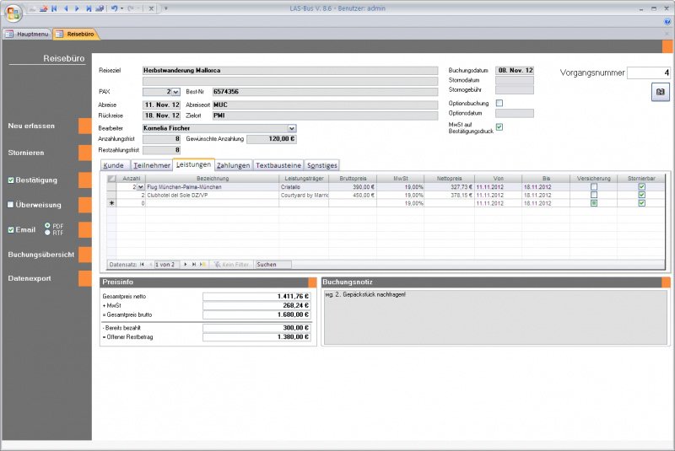Open the Hauptmenu tab
675x451 pixels.
[27, 34]
